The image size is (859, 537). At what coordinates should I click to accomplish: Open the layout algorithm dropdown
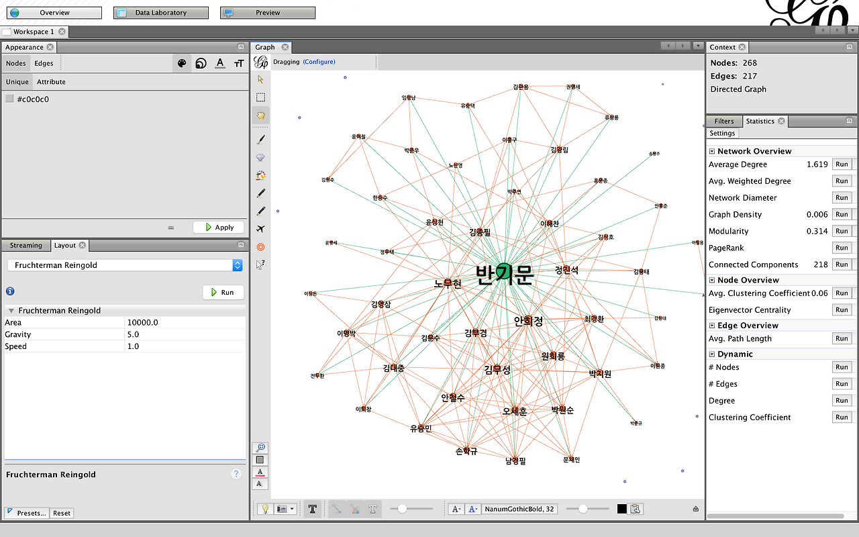pos(125,265)
